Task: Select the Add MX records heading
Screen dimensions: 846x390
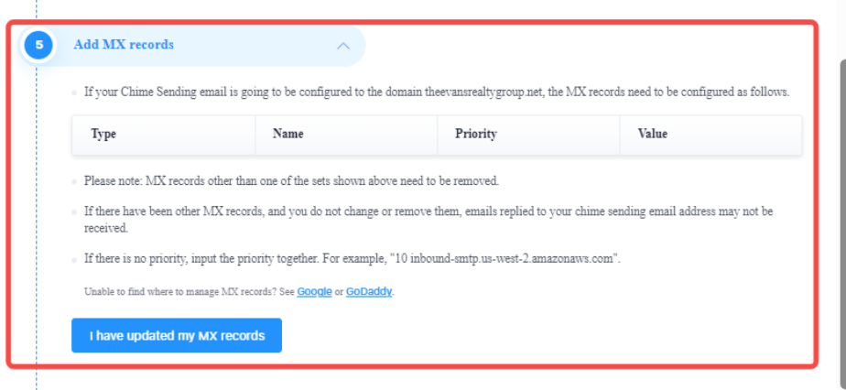Action: point(124,45)
